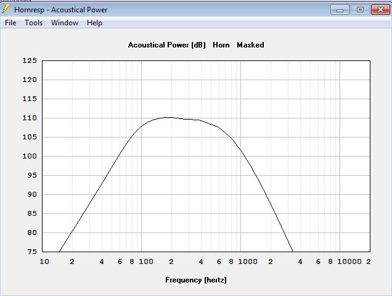
Task: Click the window title 'Hornresp - Acoustical Power'
Action: pyautogui.click(x=61, y=10)
